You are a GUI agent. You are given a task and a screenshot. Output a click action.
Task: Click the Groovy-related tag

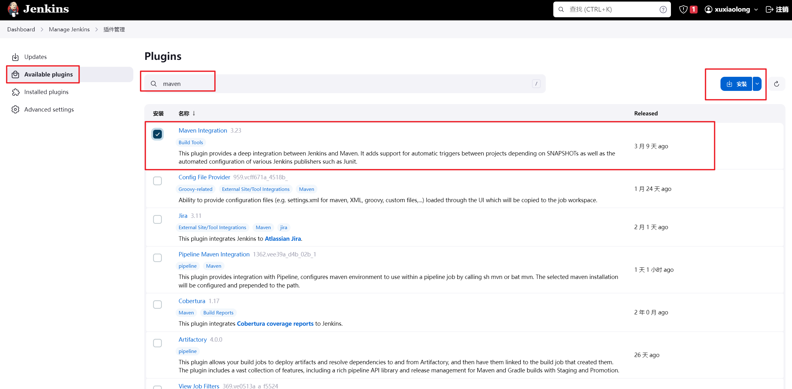point(195,189)
